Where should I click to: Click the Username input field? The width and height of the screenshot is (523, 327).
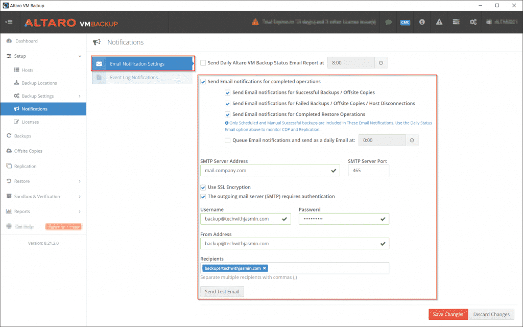(246, 219)
